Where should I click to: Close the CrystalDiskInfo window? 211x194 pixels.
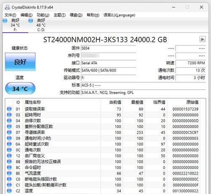[201, 7]
